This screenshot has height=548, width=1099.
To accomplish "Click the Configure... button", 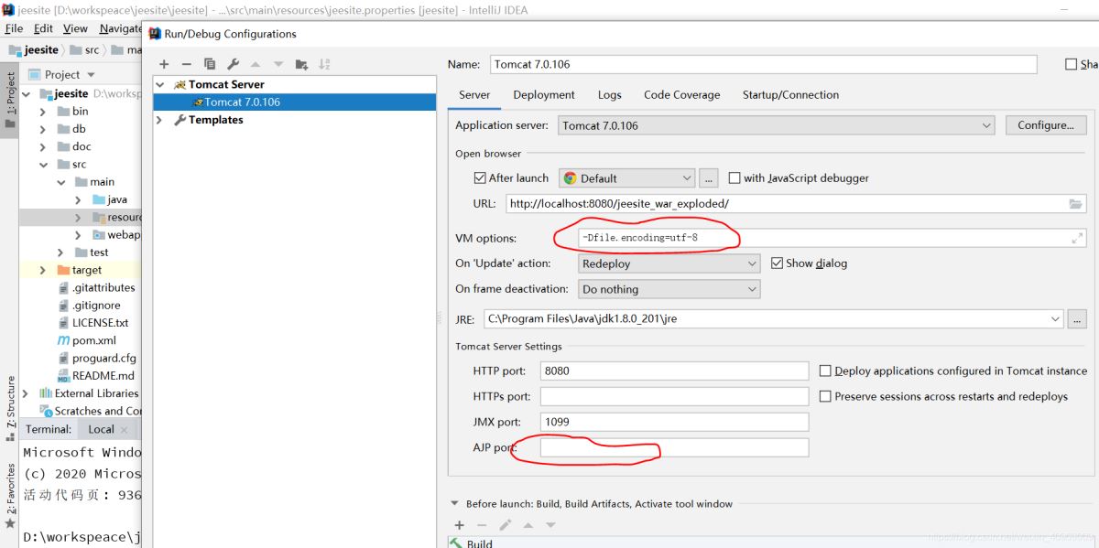I will (1045, 125).
